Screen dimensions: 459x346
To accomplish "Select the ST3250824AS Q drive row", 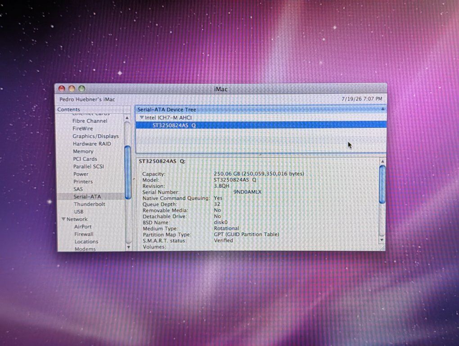I will click(261, 125).
